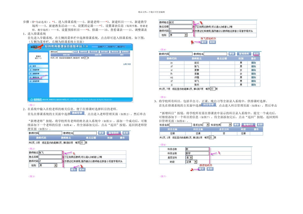Focus 教师姓名 search field in empty teacher list
This screenshot has width=303, height=214.
85,133
